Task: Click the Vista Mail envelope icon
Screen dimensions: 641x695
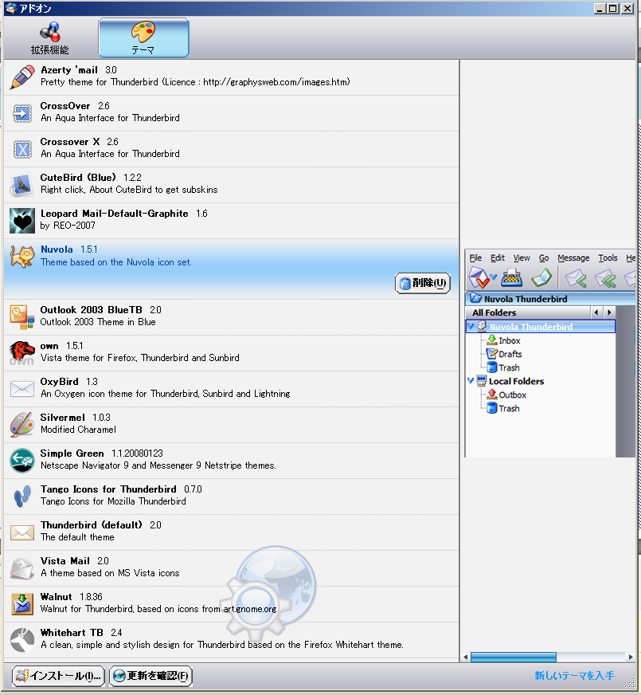Action: coord(22,568)
